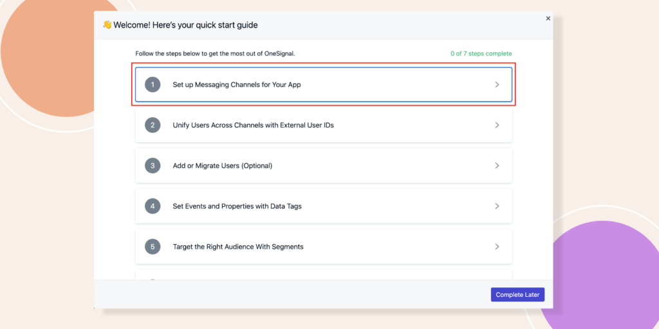Click the waving hand emoji in header
This screenshot has height=329, width=659.
pos(107,25)
